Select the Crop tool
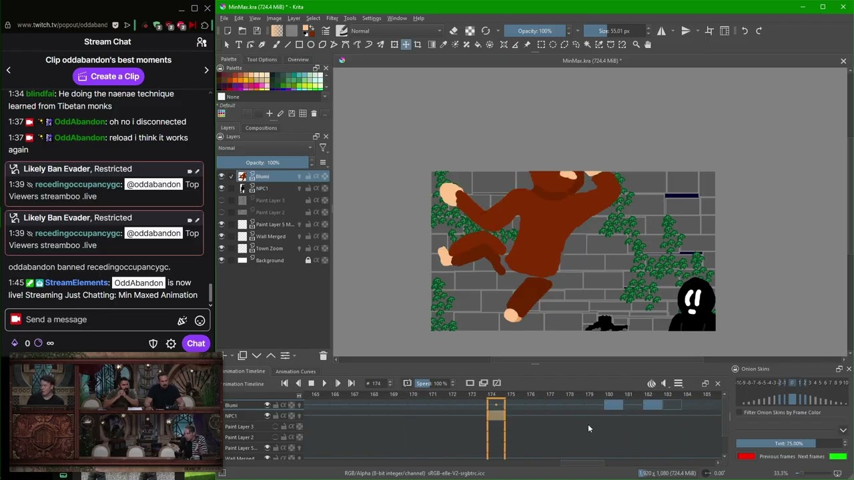 418,45
